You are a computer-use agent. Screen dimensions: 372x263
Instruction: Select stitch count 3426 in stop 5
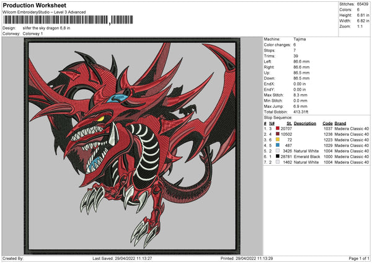click(287, 151)
